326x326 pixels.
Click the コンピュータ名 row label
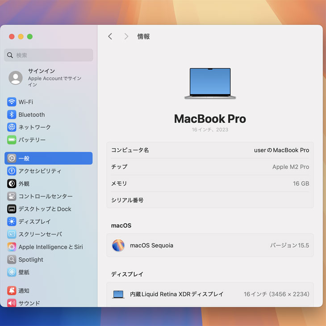[130, 150]
